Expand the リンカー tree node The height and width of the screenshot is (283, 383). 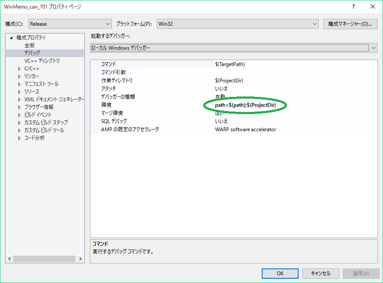19,76
